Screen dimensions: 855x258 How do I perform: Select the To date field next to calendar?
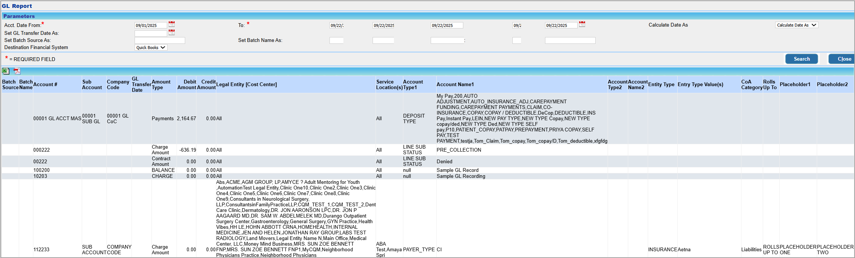click(561, 25)
